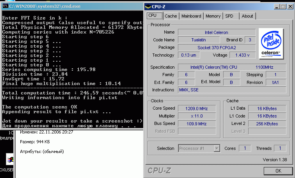
Task: Click the Instructions field MMX, SSE
Action: [232, 90]
